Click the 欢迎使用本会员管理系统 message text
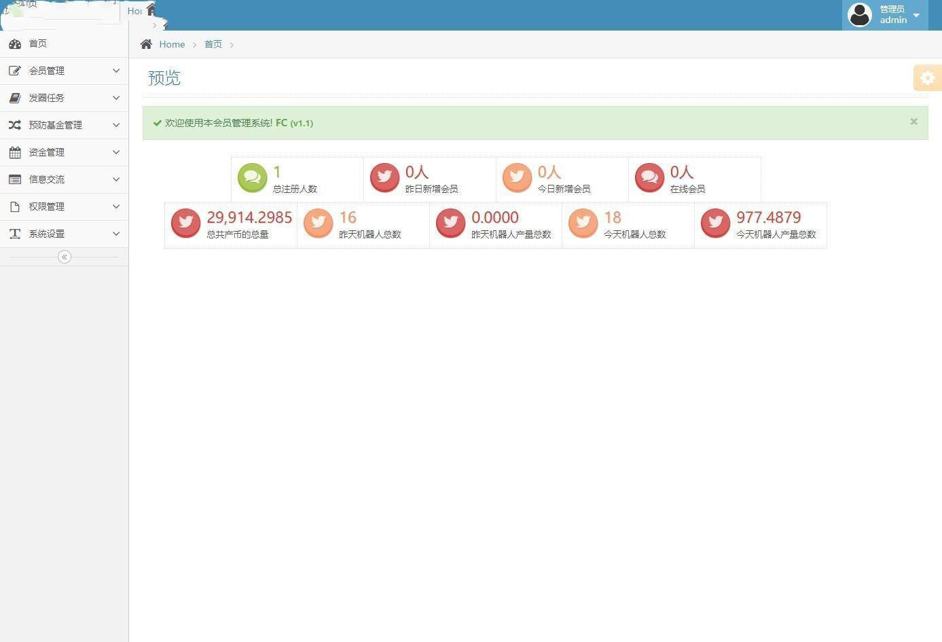 (x=219, y=123)
